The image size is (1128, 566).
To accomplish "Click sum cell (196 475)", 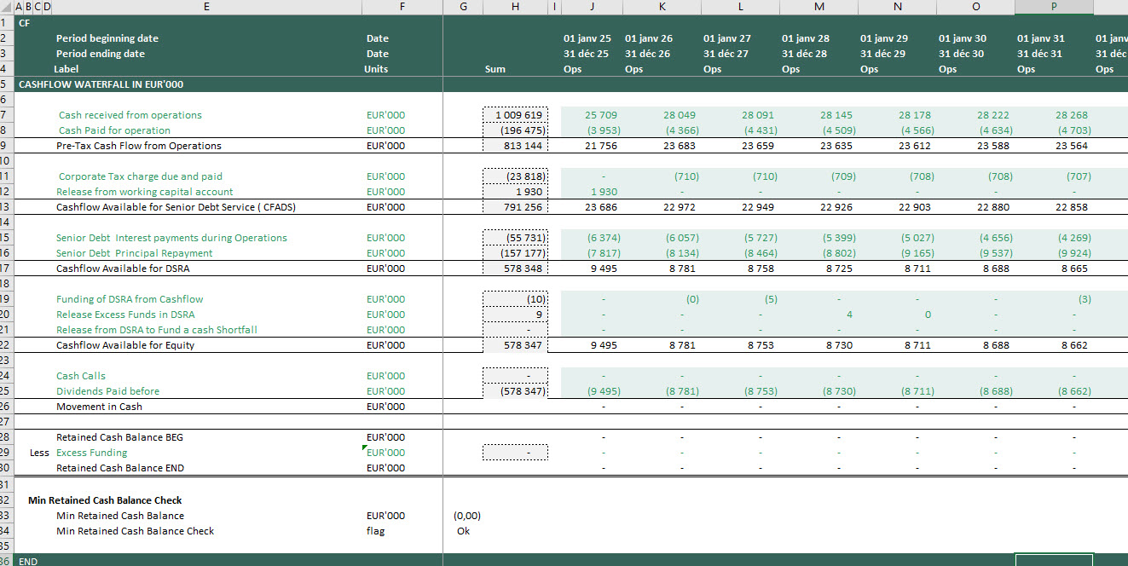I will (x=515, y=130).
